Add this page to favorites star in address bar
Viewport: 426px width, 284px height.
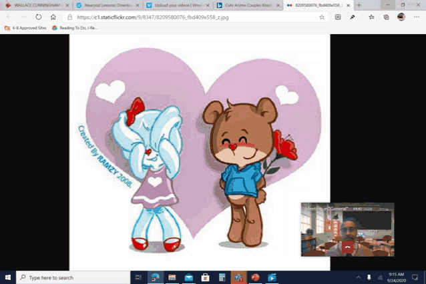(322, 17)
